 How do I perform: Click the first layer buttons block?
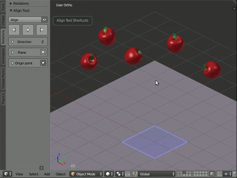[184, 174]
